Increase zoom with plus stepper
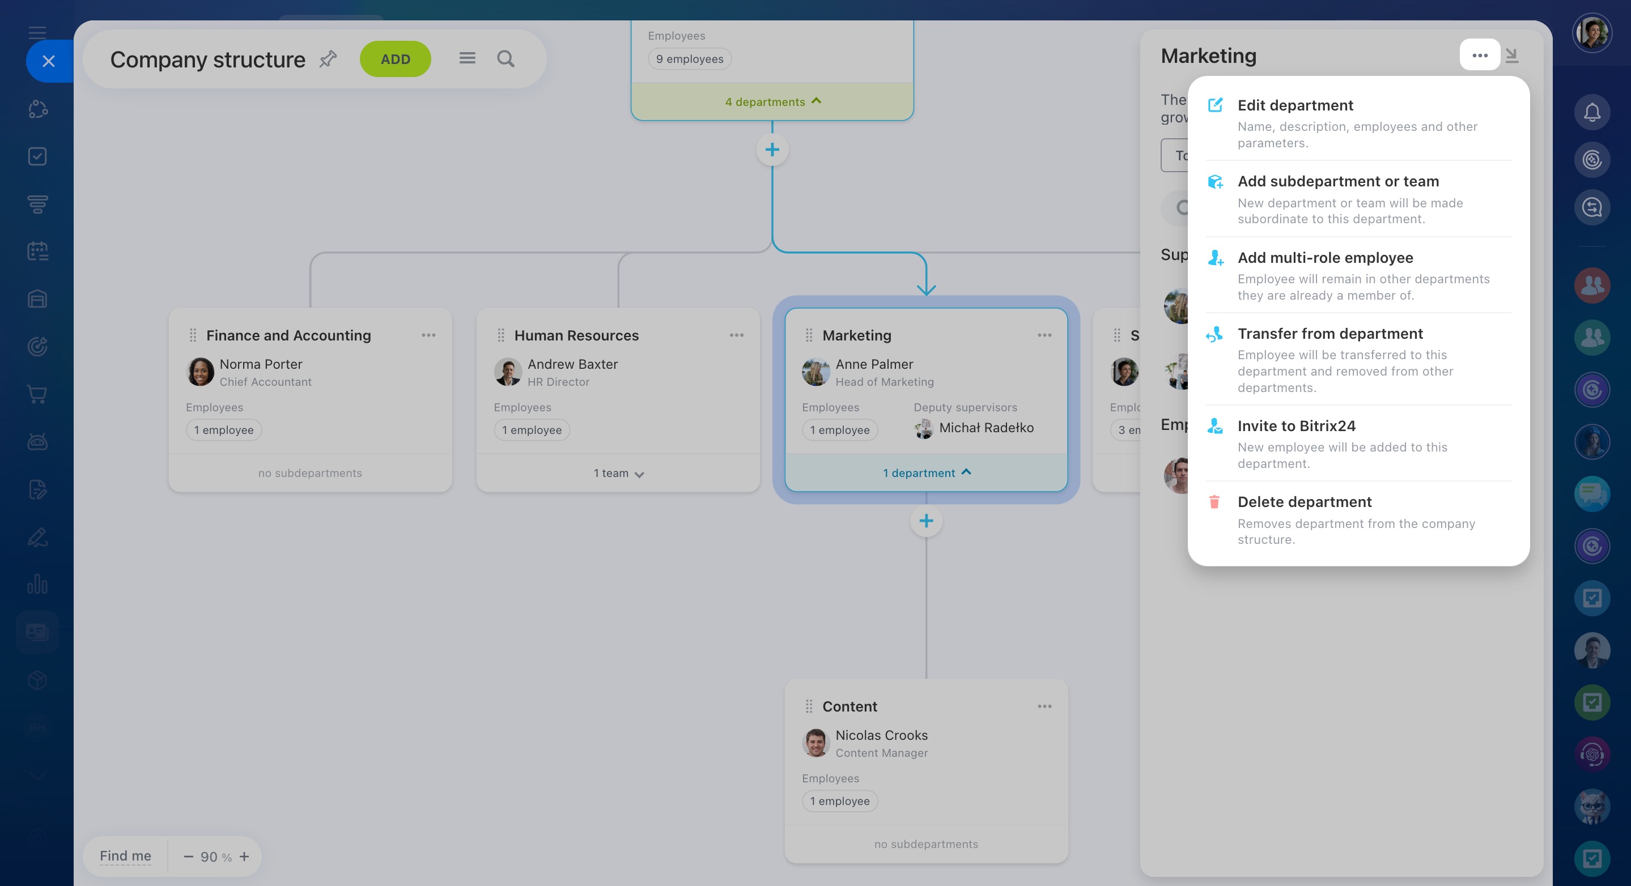The image size is (1631, 886). pyautogui.click(x=244, y=856)
